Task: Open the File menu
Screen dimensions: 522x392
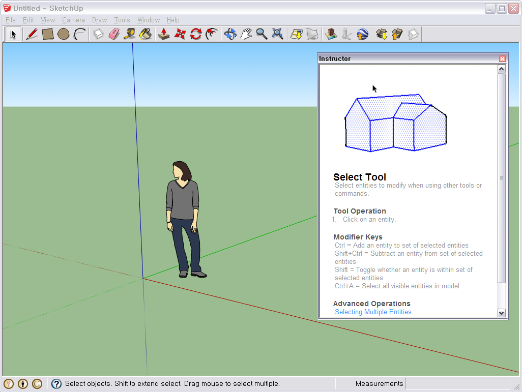Action: 11,20
